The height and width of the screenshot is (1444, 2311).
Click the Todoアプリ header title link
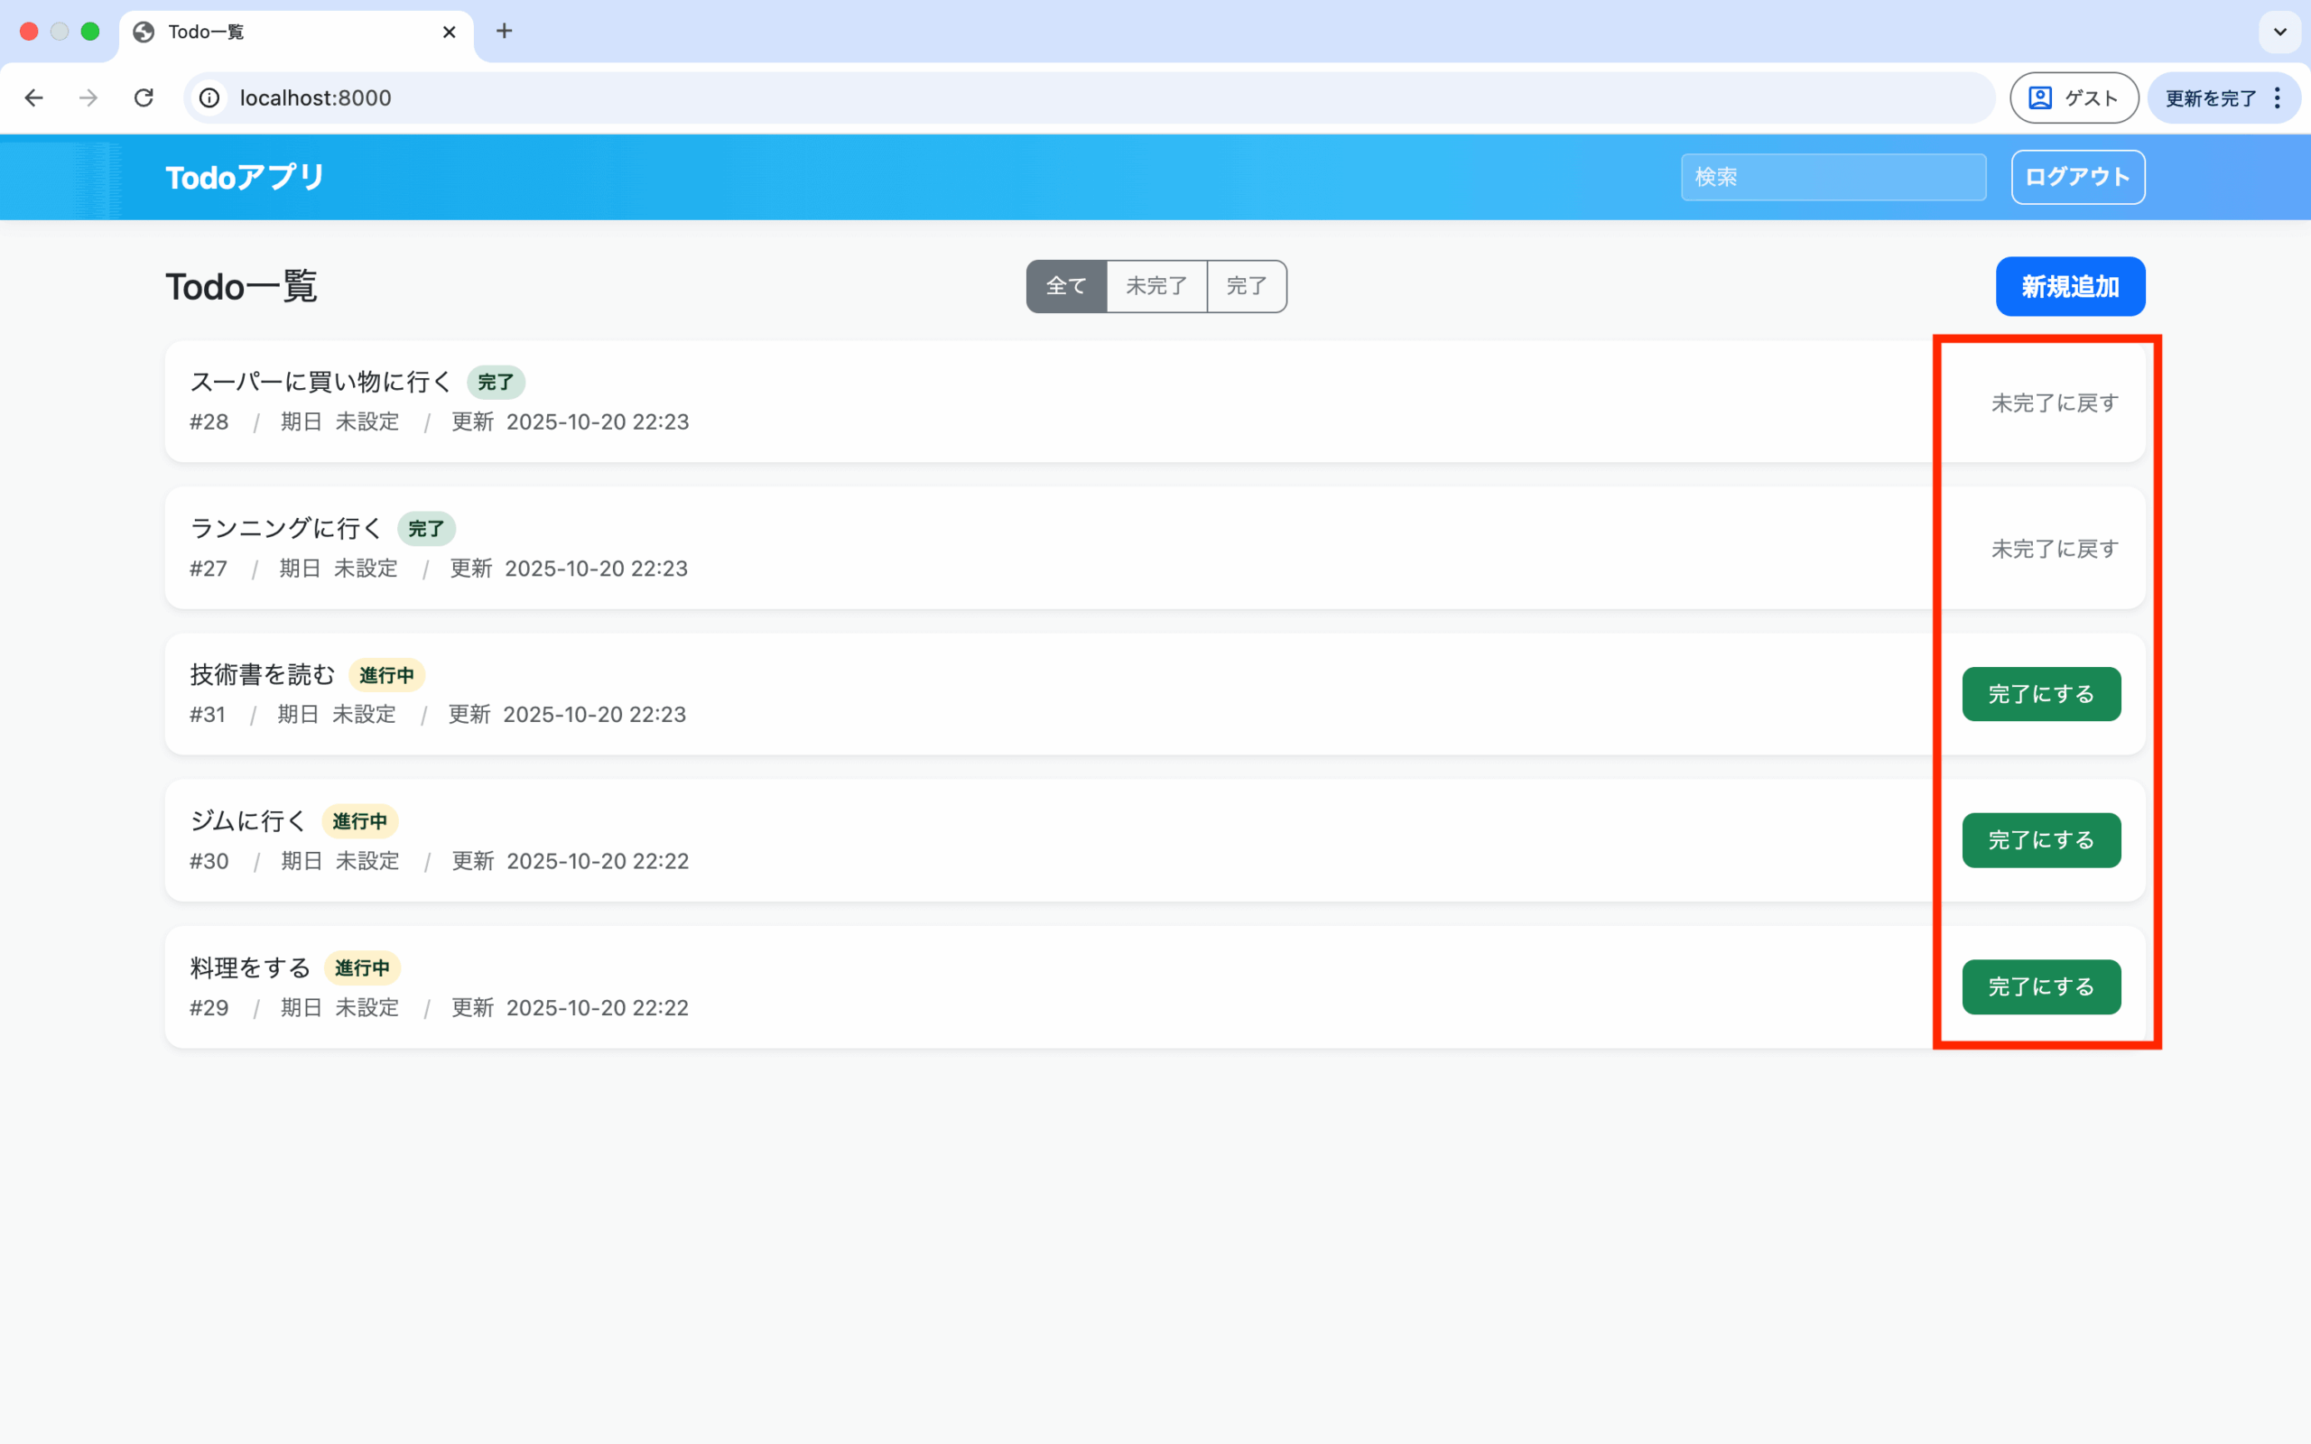pos(245,177)
